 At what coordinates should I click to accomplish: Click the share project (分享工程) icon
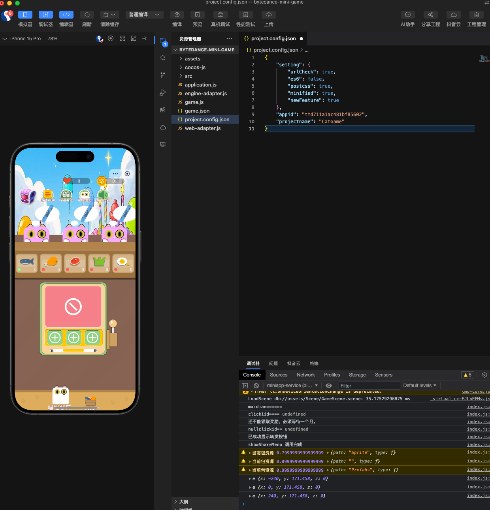click(x=431, y=15)
